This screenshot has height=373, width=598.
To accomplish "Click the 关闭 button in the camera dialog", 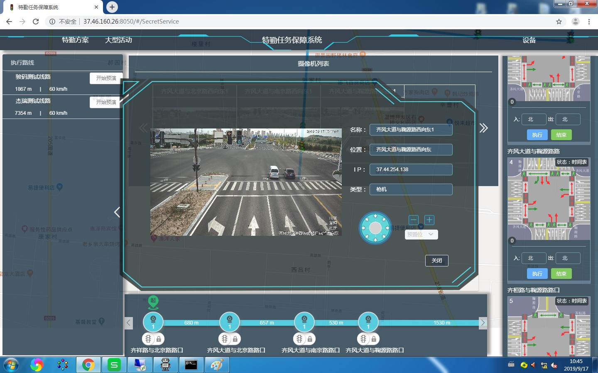I will pos(437,261).
